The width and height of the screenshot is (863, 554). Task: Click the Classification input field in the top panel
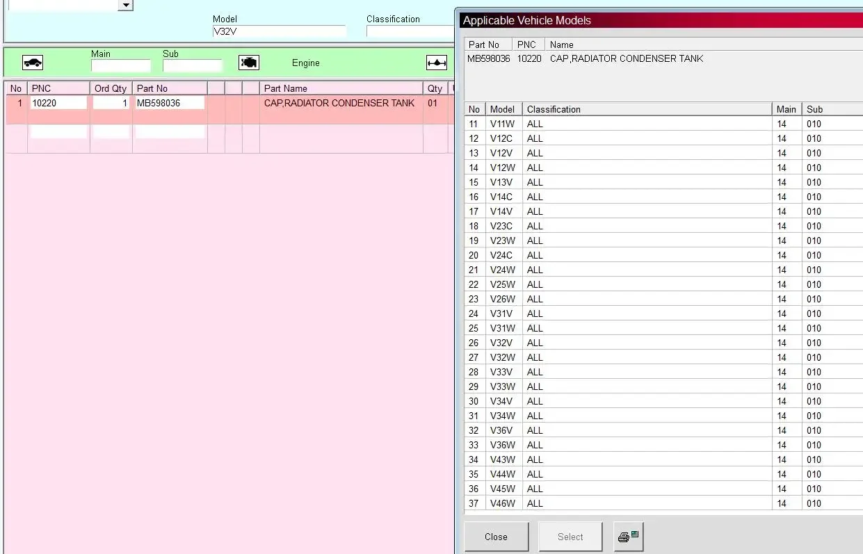410,31
